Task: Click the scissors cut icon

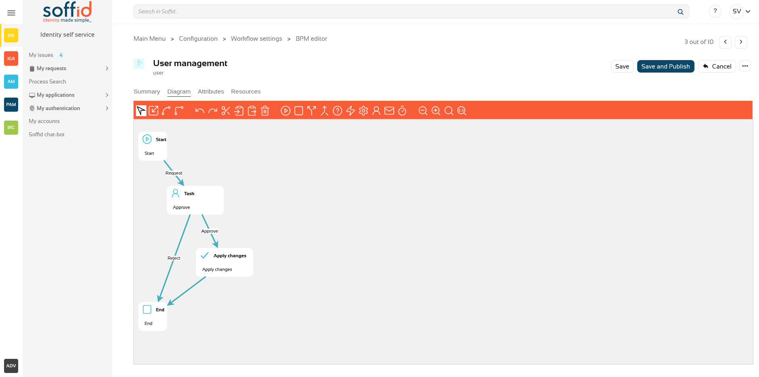Action: tap(226, 110)
